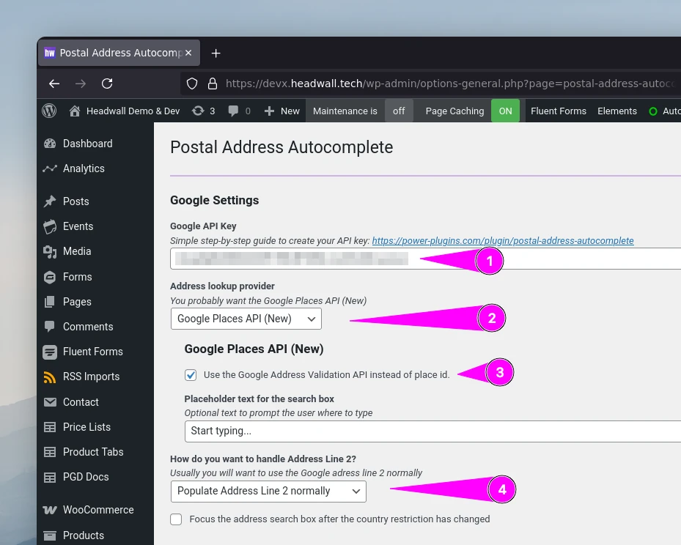Open the power-plugins.com guide link
Viewport: 681px width, 545px height.
click(x=503, y=241)
